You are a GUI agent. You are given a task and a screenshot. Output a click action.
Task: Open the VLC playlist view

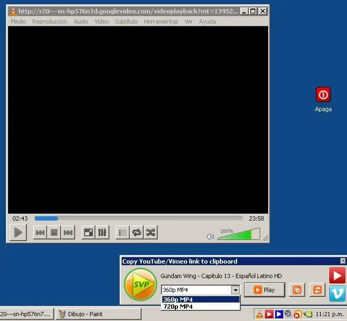point(123,232)
